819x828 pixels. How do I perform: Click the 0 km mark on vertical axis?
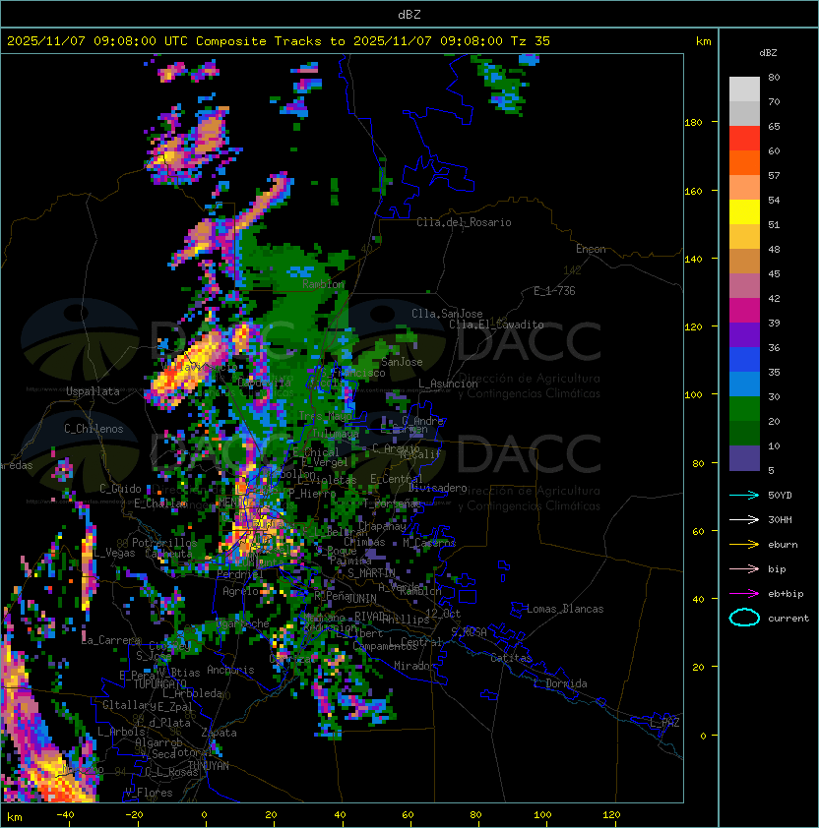click(x=703, y=735)
